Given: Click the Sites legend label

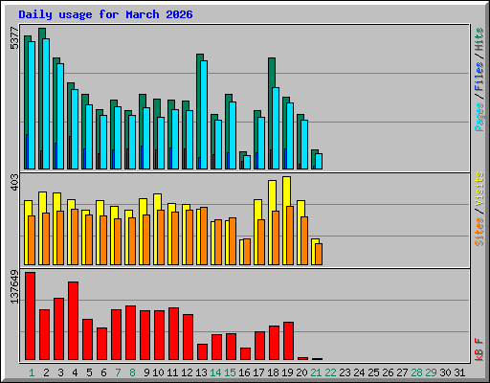Looking at the screenshot, I should [479, 232].
